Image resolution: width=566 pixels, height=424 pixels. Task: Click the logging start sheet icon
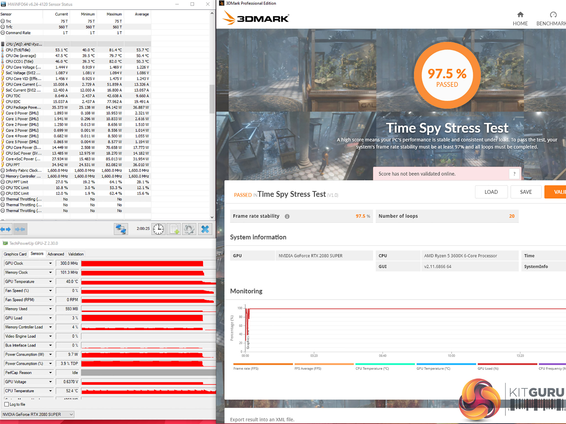[174, 229]
